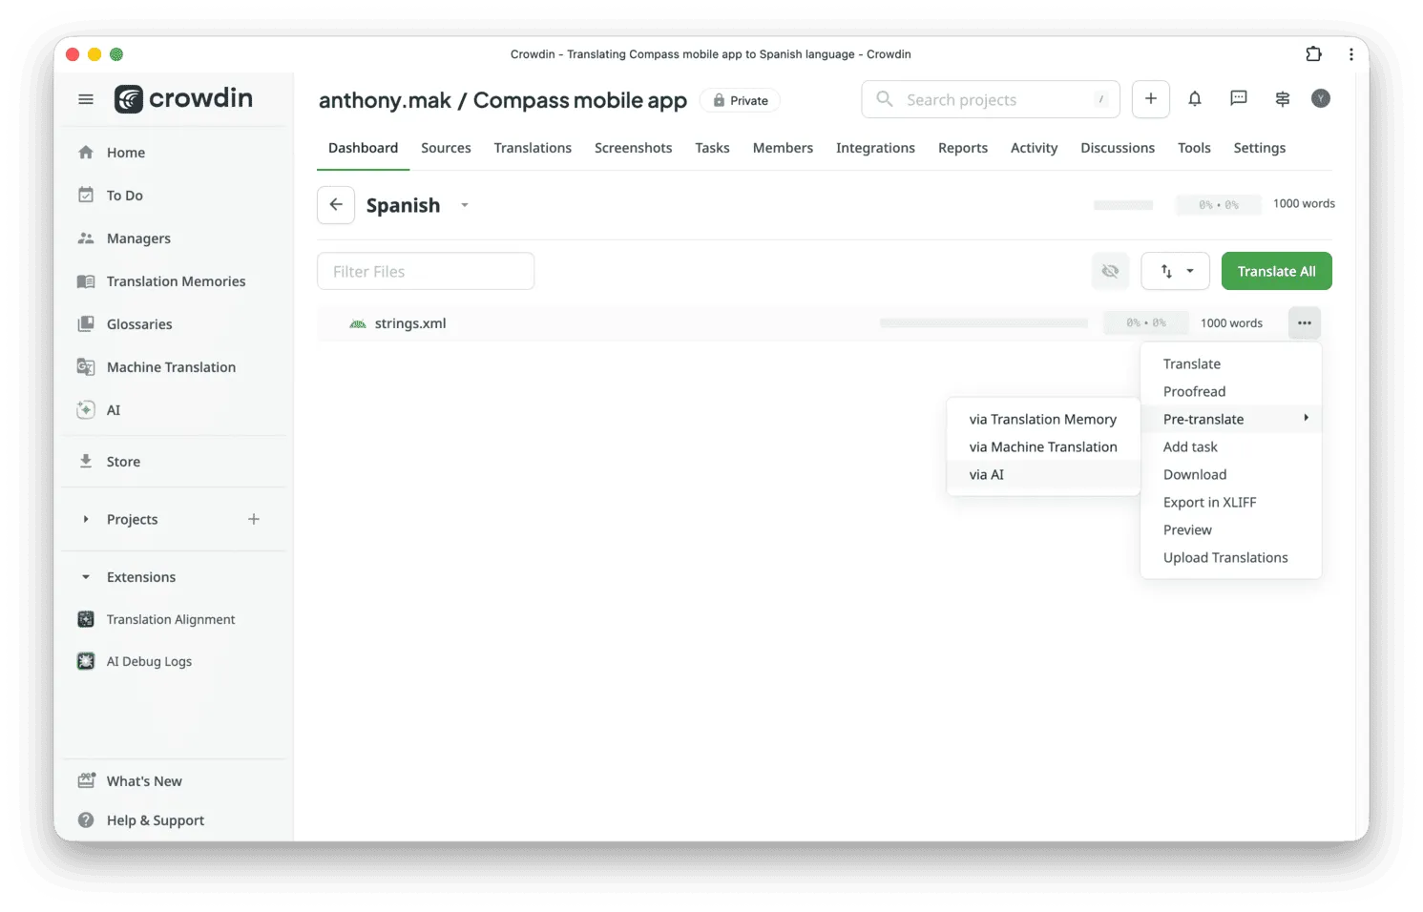Viewport: 1423px width, 912px height.
Task: Open Help & Support
Action: [x=155, y=819]
